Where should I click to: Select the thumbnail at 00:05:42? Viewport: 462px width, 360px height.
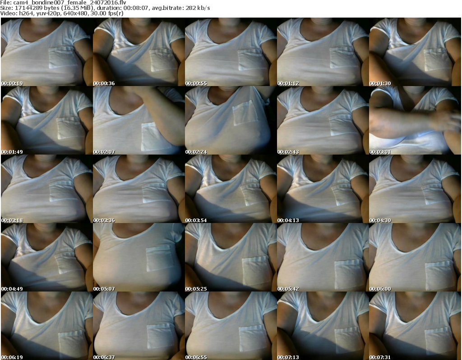[323, 257]
